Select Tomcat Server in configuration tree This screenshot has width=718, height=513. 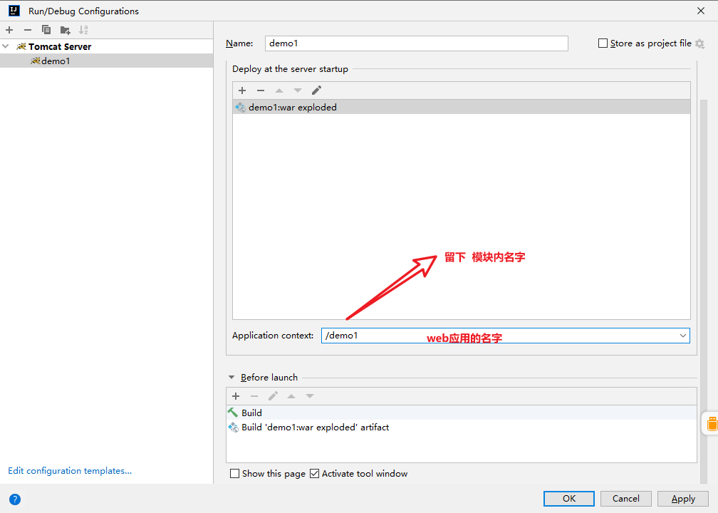[60, 47]
